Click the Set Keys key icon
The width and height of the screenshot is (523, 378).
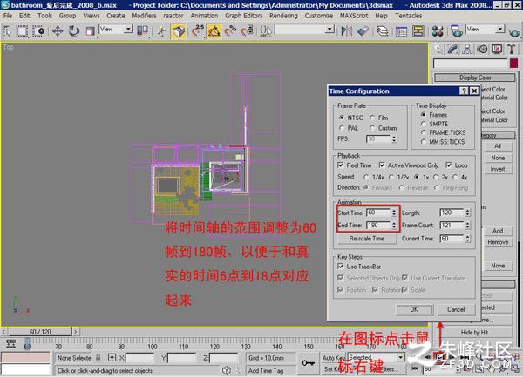pyautogui.click(x=309, y=362)
